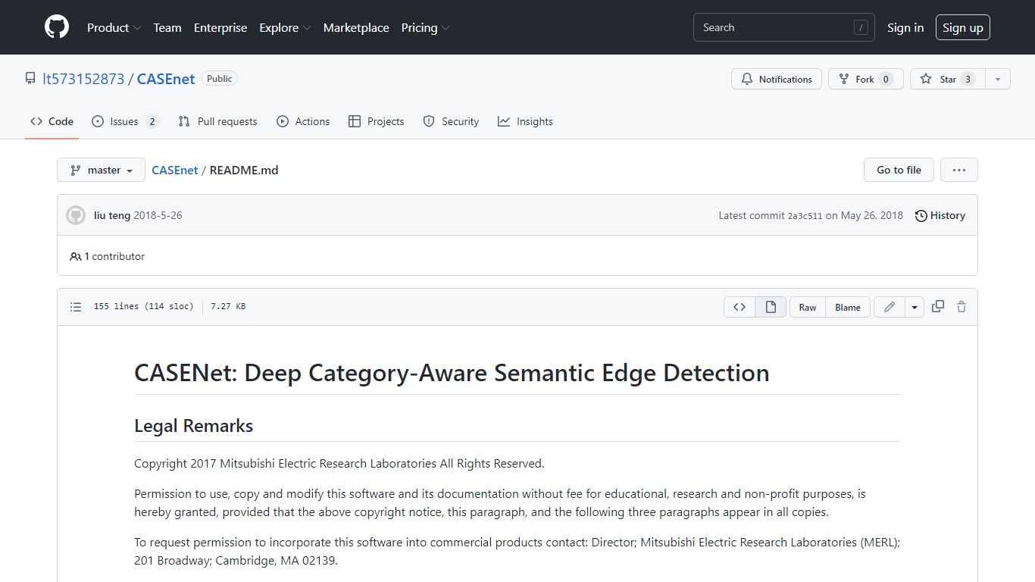
Task: Delete this file trash icon
Action: 962,307
